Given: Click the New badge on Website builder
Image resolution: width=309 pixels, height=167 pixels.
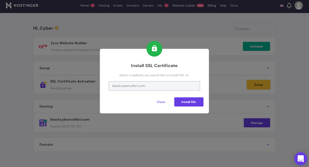Looking at the screenshot, I should pos(200,5).
